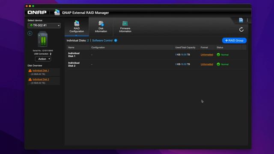Click the Software Control info icon
Screen dimensions: 274x154
tap(116, 41)
